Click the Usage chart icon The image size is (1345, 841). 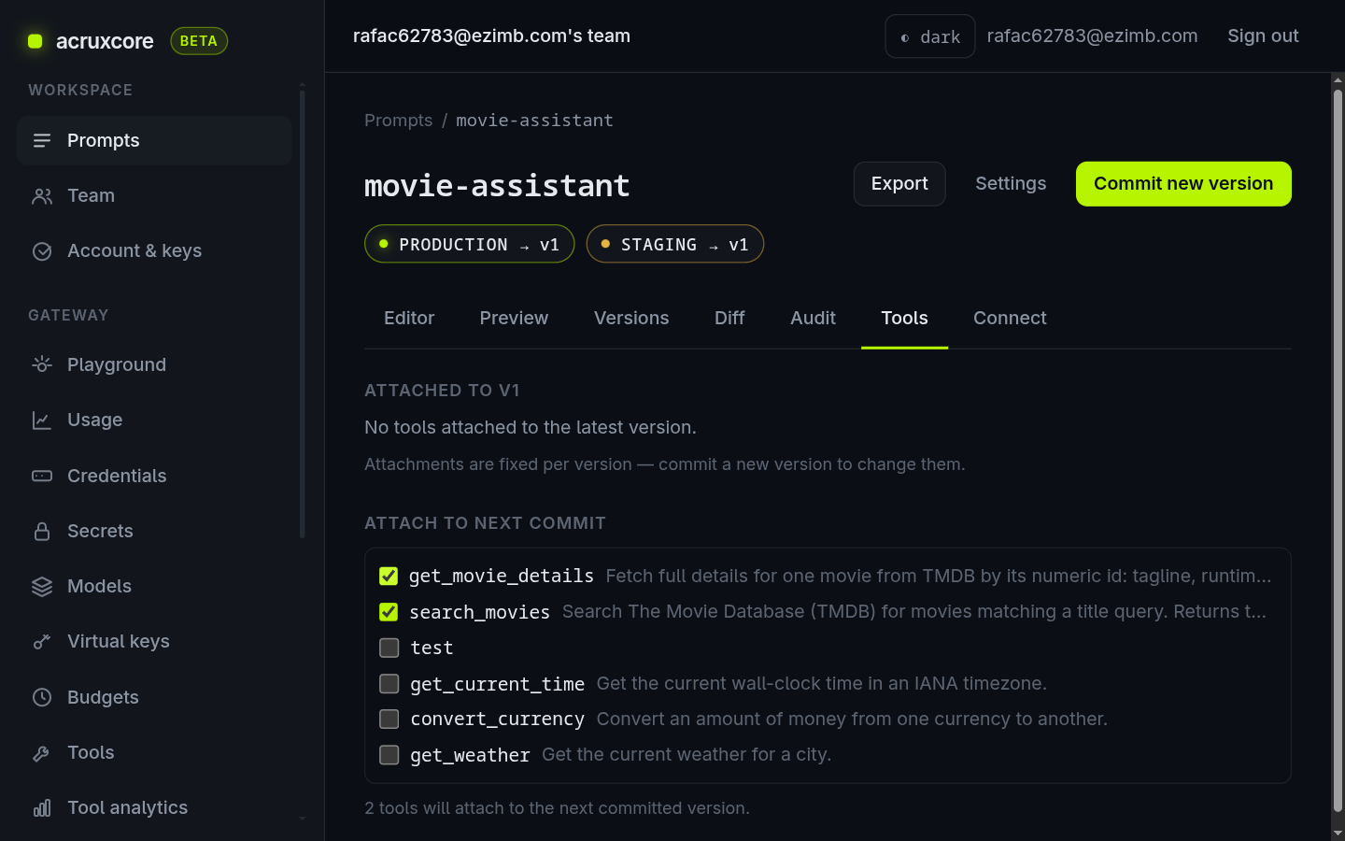click(42, 420)
